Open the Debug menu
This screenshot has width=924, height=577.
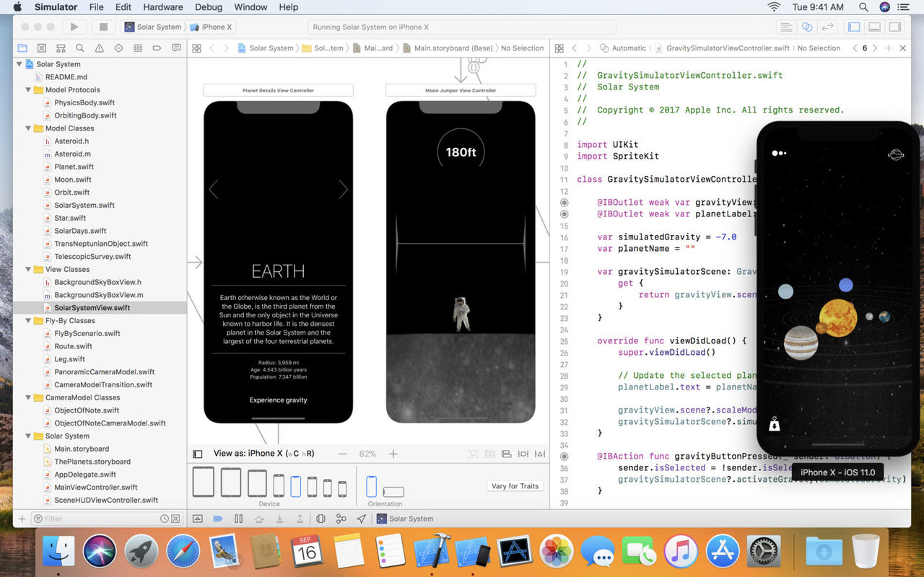(209, 7)
